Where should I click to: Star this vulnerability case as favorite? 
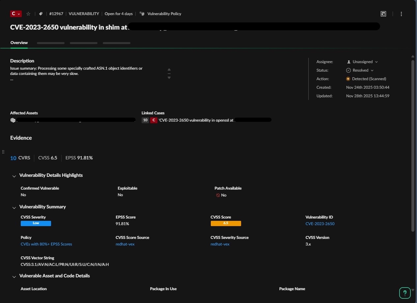coord(28,14)
